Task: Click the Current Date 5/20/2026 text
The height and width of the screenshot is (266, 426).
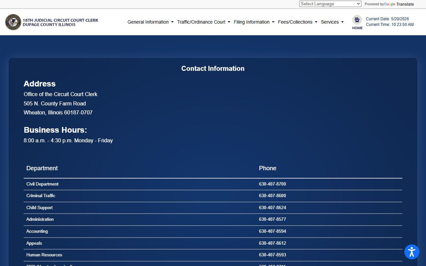Action: point(387,19)
